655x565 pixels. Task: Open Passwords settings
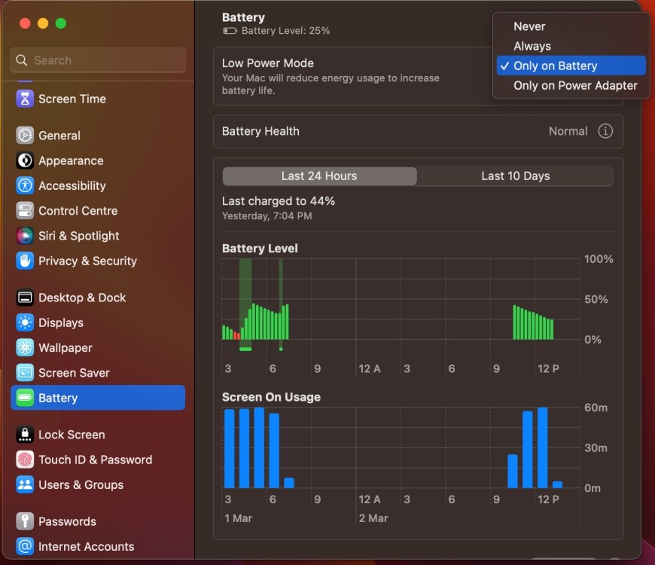coord(98,521)
